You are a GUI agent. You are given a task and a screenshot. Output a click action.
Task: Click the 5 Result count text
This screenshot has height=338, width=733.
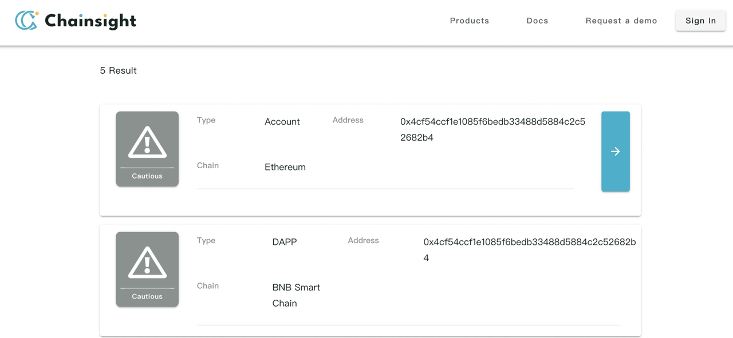pyautogui.click(x=118, y=70)
